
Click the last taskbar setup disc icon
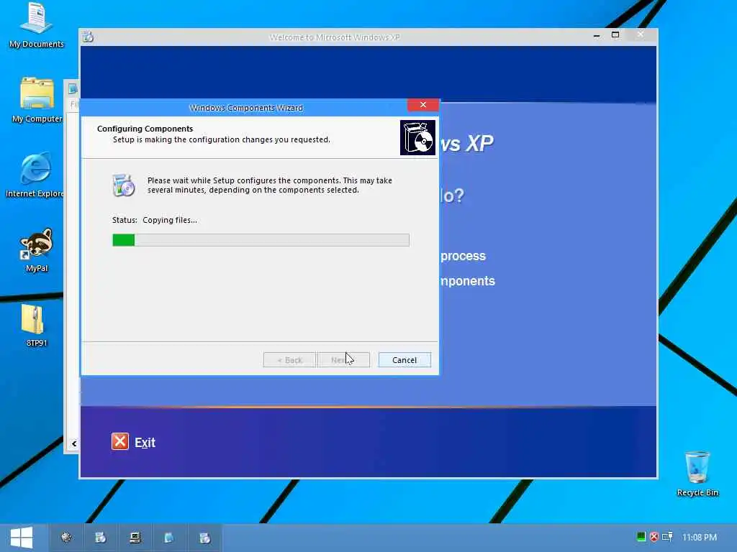pyautogui.click(x=204, y=538)
